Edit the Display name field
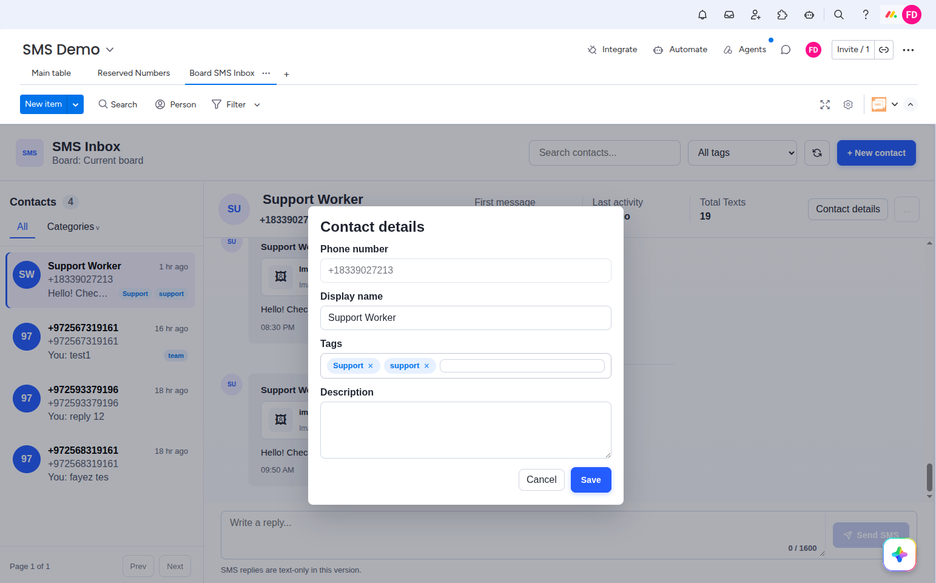Screen dimensions: 936x583 (466, 318)
